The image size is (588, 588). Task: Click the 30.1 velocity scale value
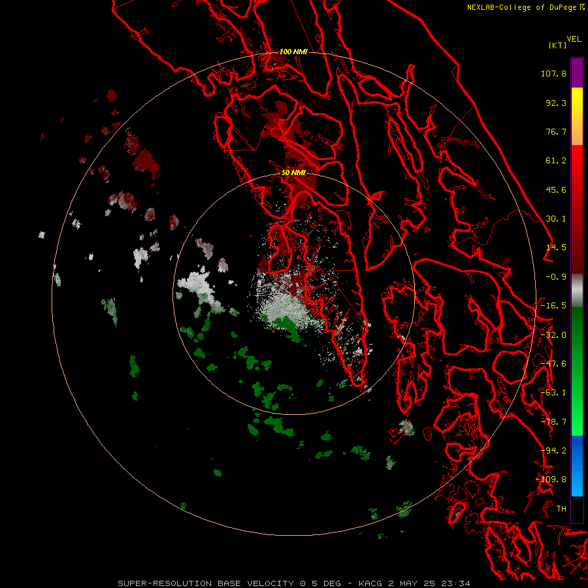(556, 219)
